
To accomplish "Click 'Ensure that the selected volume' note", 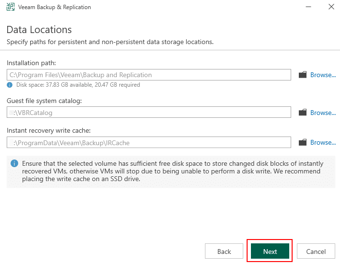I will pos(172,171).
